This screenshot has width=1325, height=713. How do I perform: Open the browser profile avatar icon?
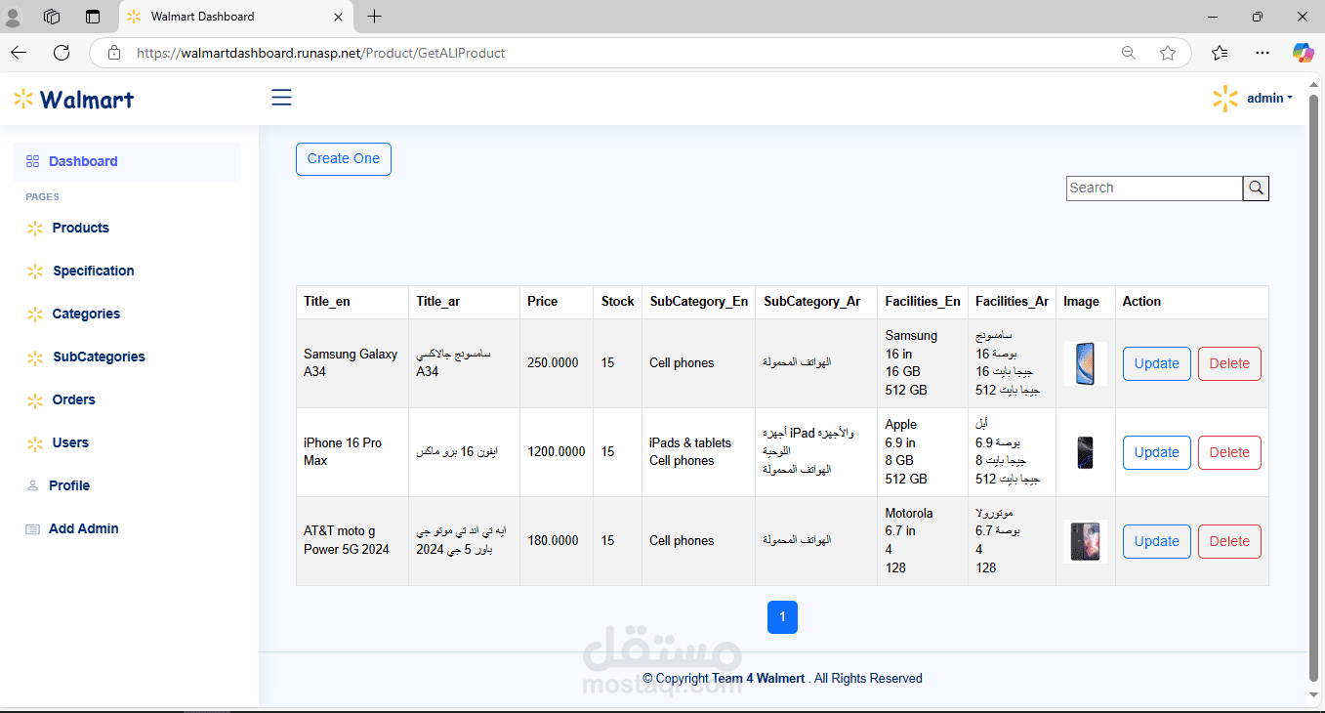pyautogui.click(x=14, y=17)
